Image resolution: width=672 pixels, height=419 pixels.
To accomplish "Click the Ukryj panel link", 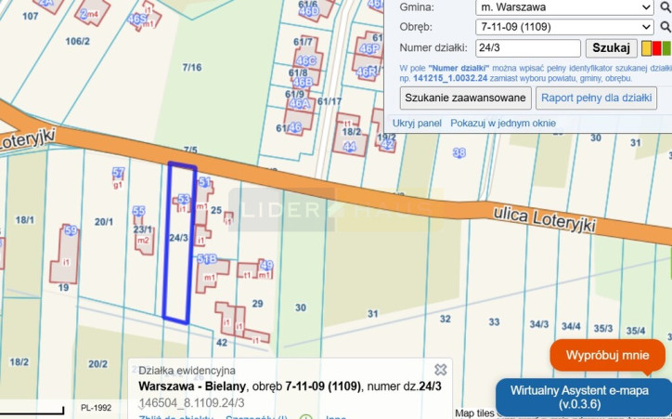I will [417, 123].
